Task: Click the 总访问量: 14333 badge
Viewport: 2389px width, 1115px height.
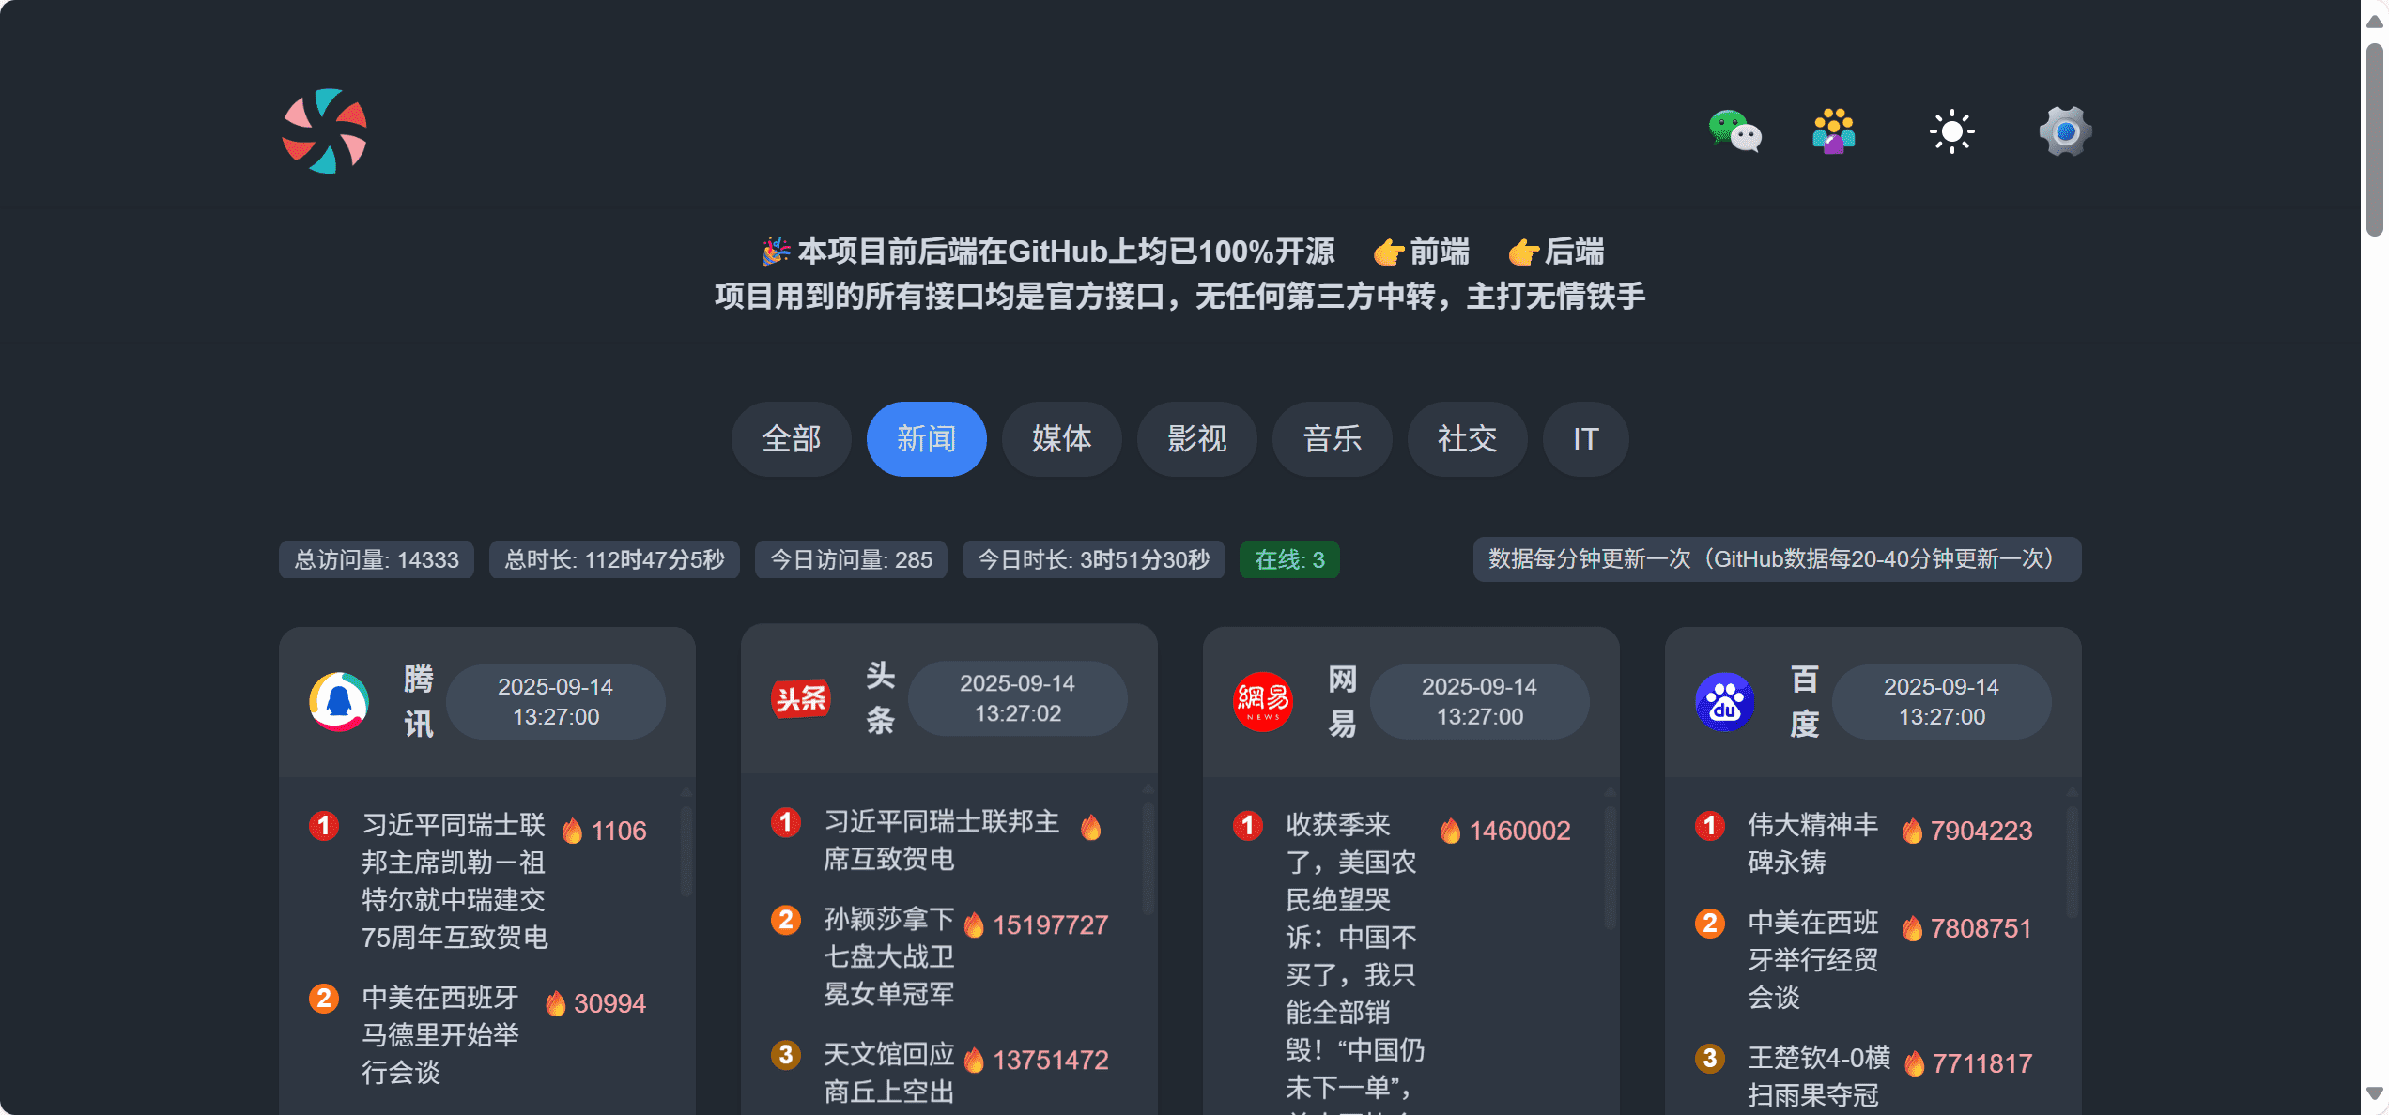Action: 377,559
